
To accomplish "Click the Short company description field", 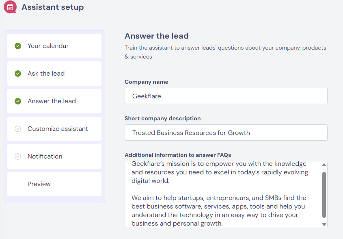I will [x=226, y=133].
